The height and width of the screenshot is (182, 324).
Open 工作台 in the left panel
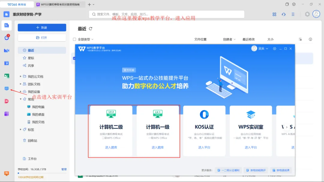pyautogui.click(x=30, y=159)
